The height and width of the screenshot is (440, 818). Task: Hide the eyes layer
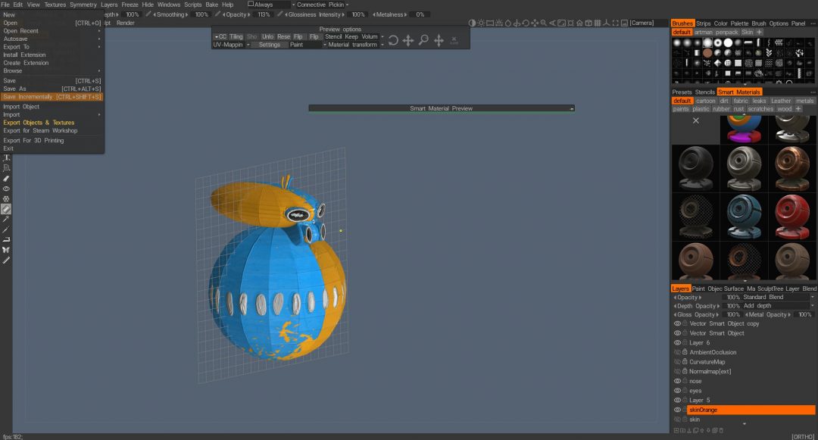pos(677,391)
